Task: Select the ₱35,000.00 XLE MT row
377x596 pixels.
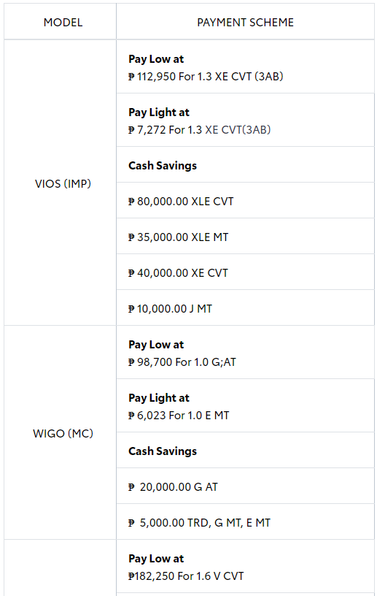Action: point(245,237)
